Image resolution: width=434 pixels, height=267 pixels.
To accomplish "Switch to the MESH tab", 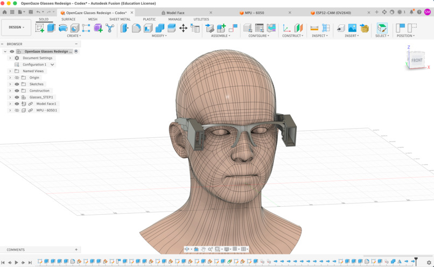I will point(93,19).
